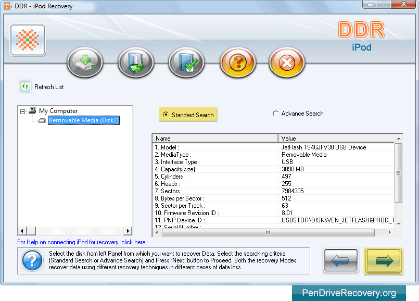Minimize the DDR iPod Recovery window
This screenshot has width=419, height=301.
click(370, 5)
